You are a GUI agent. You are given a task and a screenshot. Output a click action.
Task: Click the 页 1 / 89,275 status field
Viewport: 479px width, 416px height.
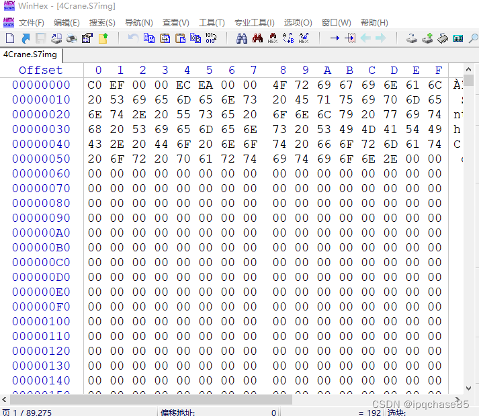point(27,413)
